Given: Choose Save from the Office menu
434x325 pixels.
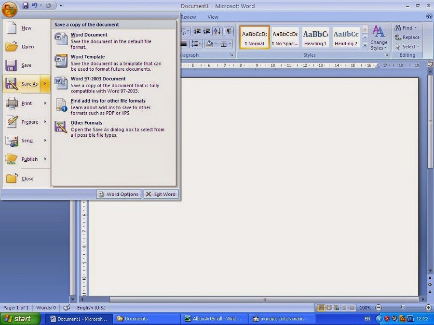Looking at the screenshot, I should pyautogui.click(x=27, y=65).
